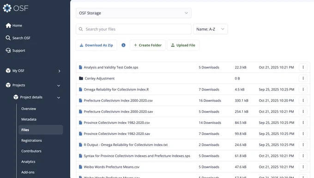The width and height of the screenshot is (314, 178).
Task: Open file Province Collectivism Index 1982-2020.csv
Action: (x=117, y=123)
